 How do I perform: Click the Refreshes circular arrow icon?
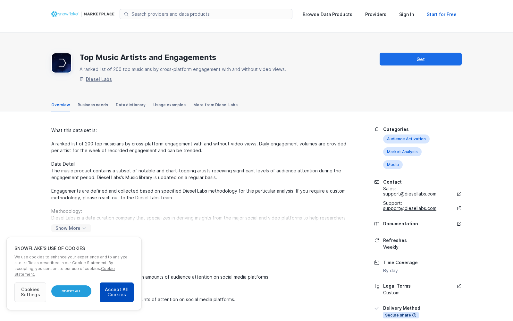pos(377,240)
